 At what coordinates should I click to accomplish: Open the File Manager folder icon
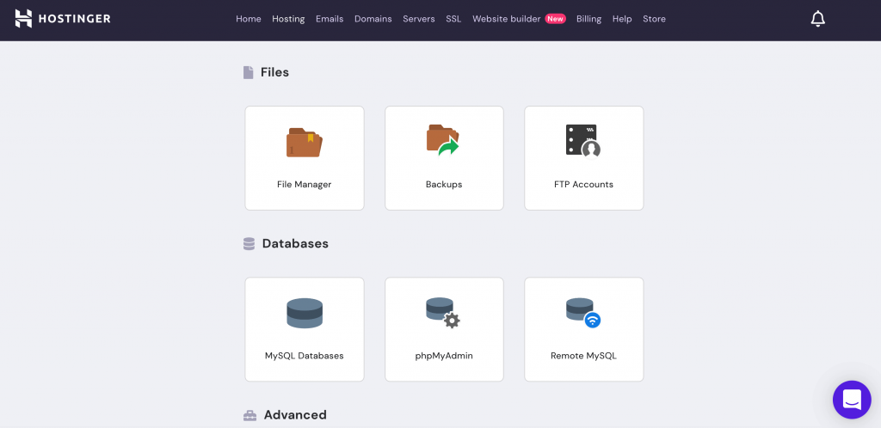coord(304,143)
